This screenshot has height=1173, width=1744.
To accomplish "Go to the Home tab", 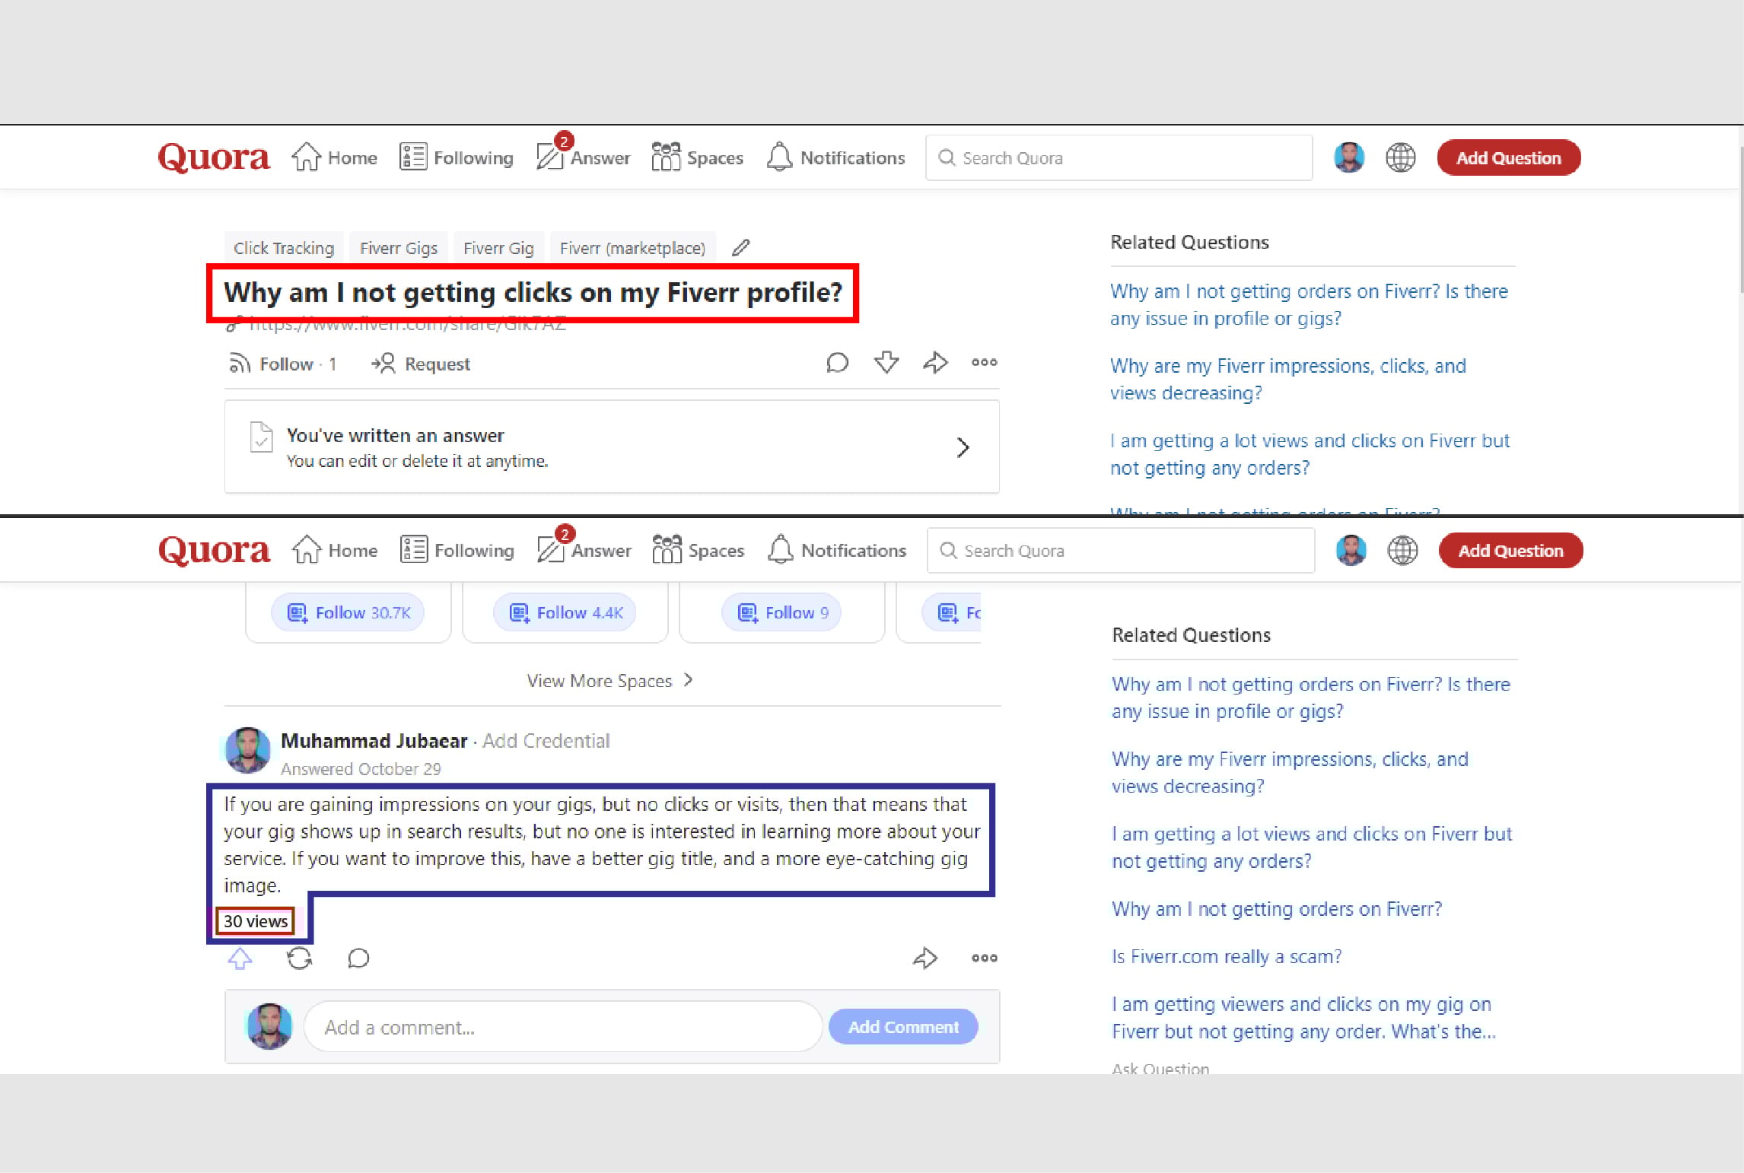I will pos(334,157).
